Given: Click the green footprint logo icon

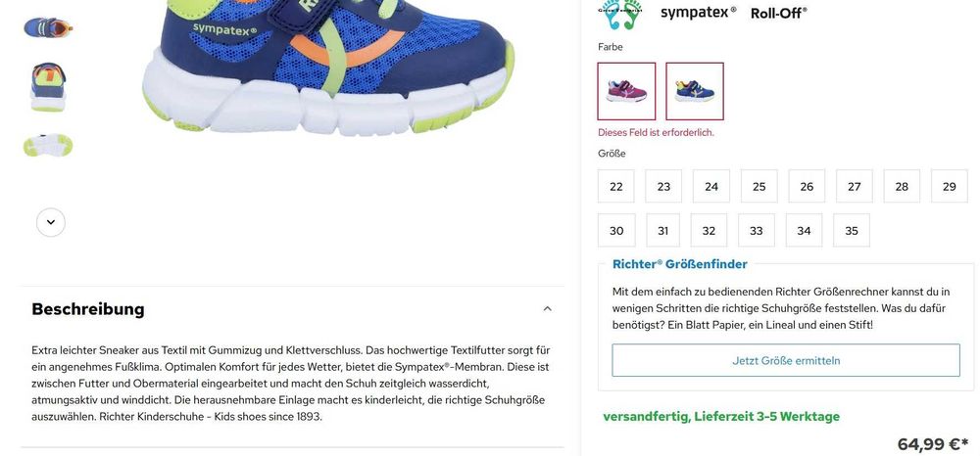Looking at the screenshot, I should 622,14.
